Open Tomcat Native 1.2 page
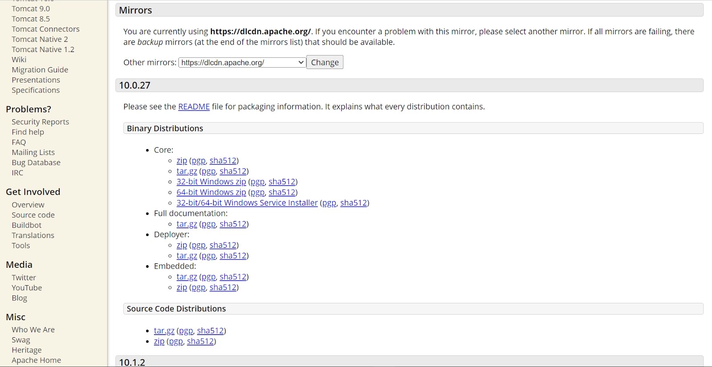 (x=43, y=49)
